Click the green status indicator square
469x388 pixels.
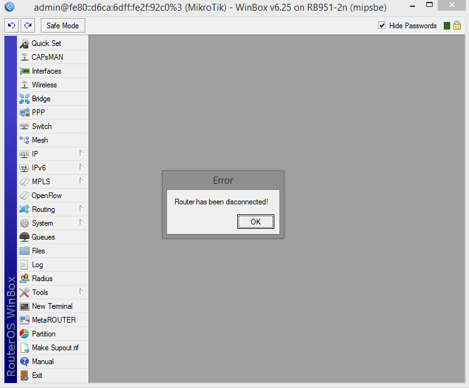pos(447,26)
